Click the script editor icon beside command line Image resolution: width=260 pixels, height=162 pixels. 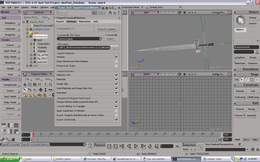point(90,145)
